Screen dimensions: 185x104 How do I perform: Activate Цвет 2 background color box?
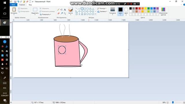pyautogui.click(x=126, y=11)
